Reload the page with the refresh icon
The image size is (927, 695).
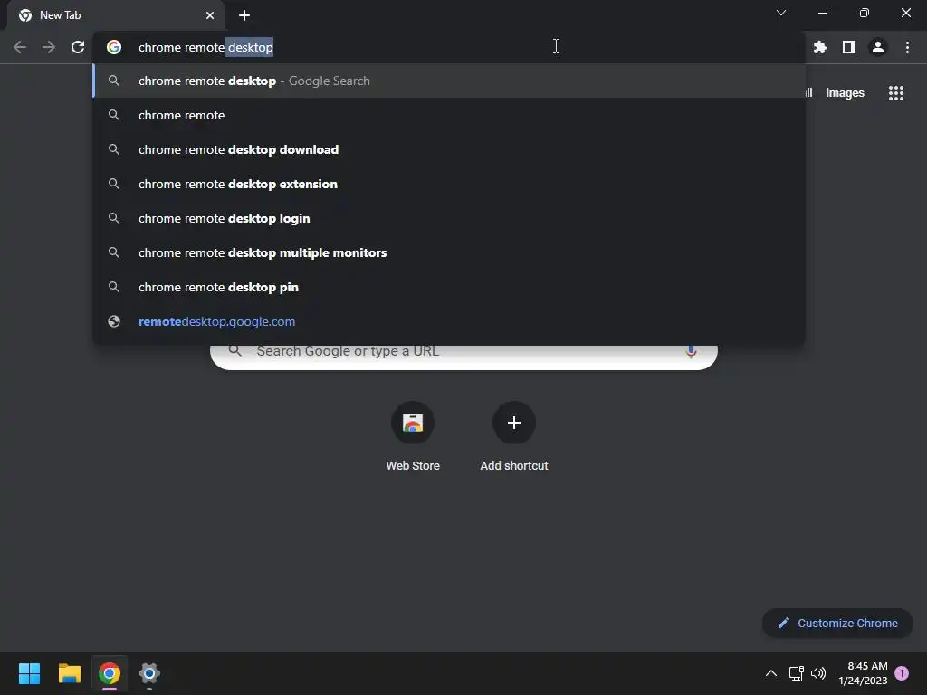78,47
